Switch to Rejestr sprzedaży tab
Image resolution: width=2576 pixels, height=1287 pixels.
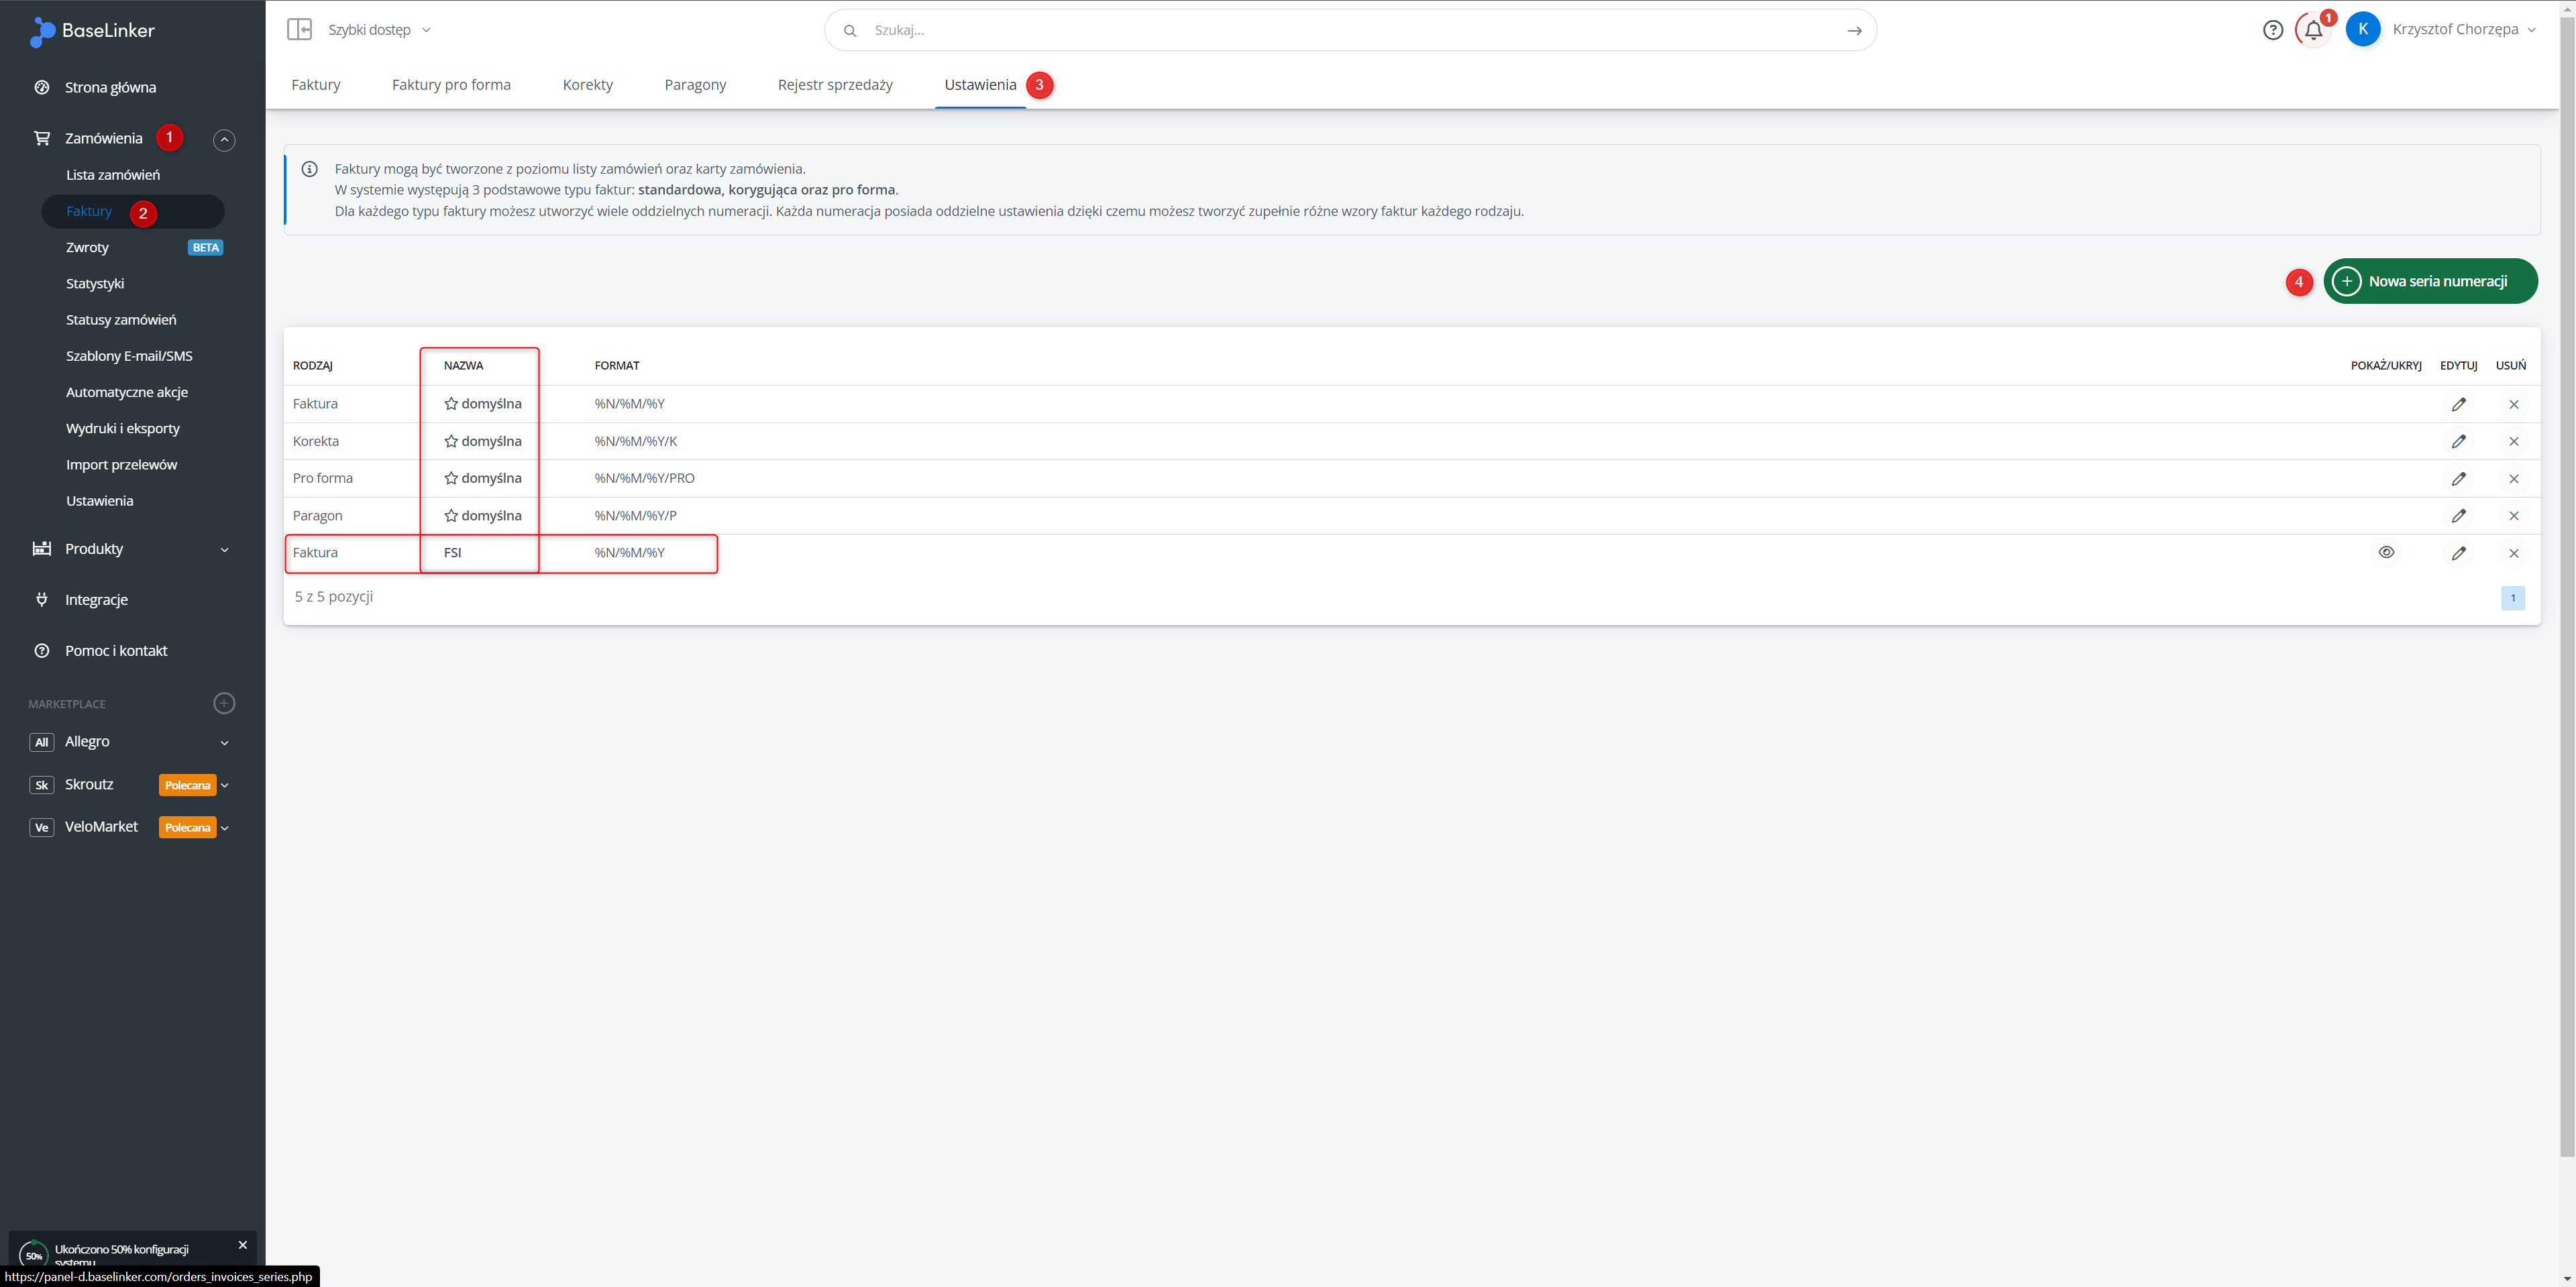[x=835, y=85]
